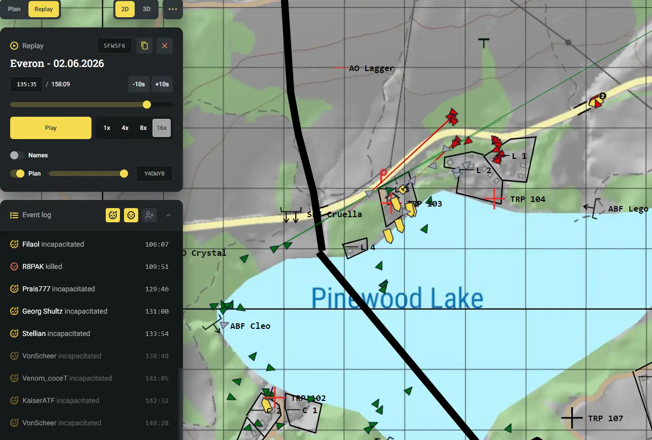Select the 4x playback speed
The height and width of the screenshot is (440, 652).
click(x=125, y=128)
